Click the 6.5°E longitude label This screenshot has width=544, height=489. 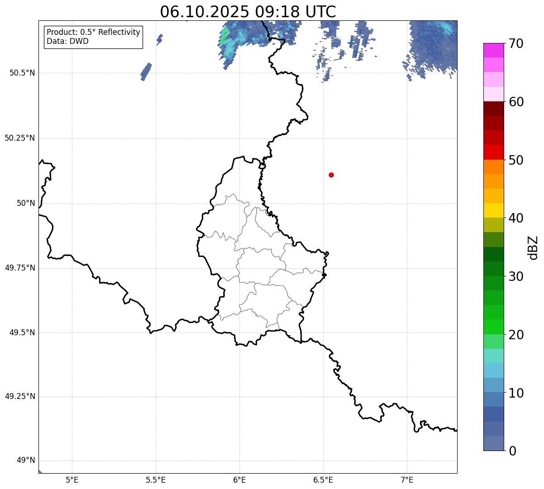point(323,480)
